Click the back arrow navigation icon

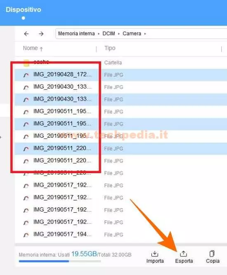tap(26, 34)
